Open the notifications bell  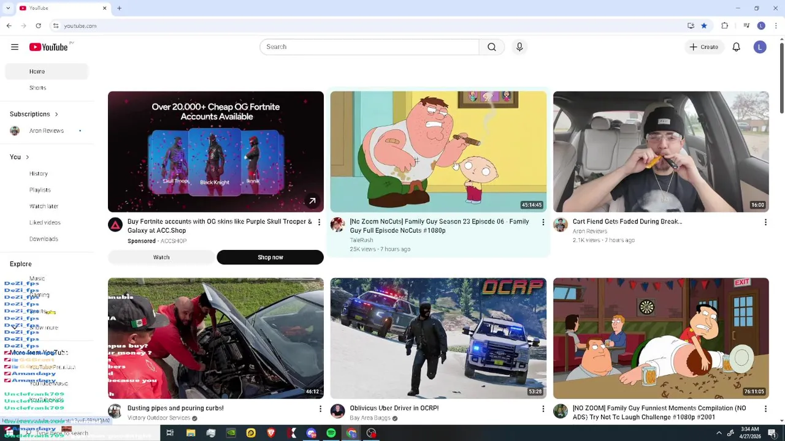(x=737, y=47)
